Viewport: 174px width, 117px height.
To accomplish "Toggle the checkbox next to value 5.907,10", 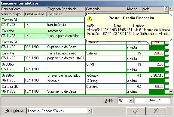I will pos(166,75).
